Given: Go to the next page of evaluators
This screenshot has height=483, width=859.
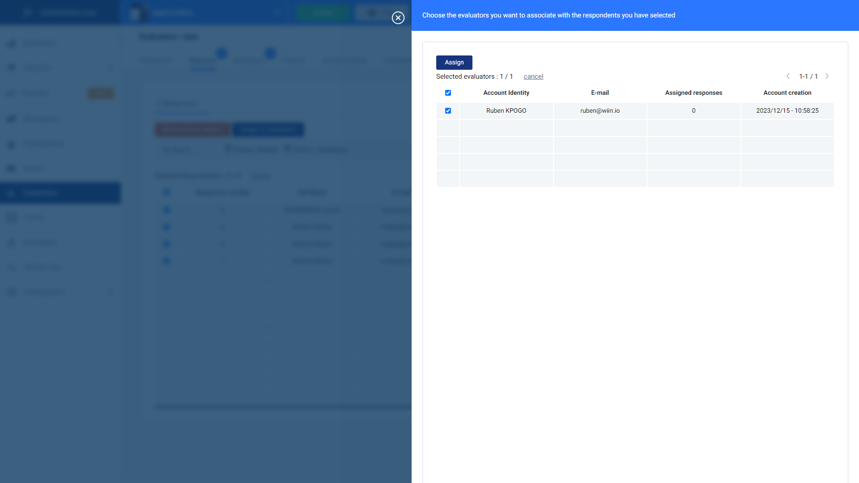Looking at the screenshot, I should coord(827,76).
